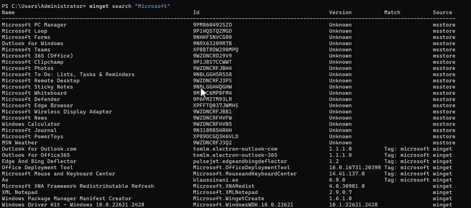Click 'msstore' source in Microsoft PC Manager row
The height and width of the screenshot is (208, 471).
click(444, 25)
